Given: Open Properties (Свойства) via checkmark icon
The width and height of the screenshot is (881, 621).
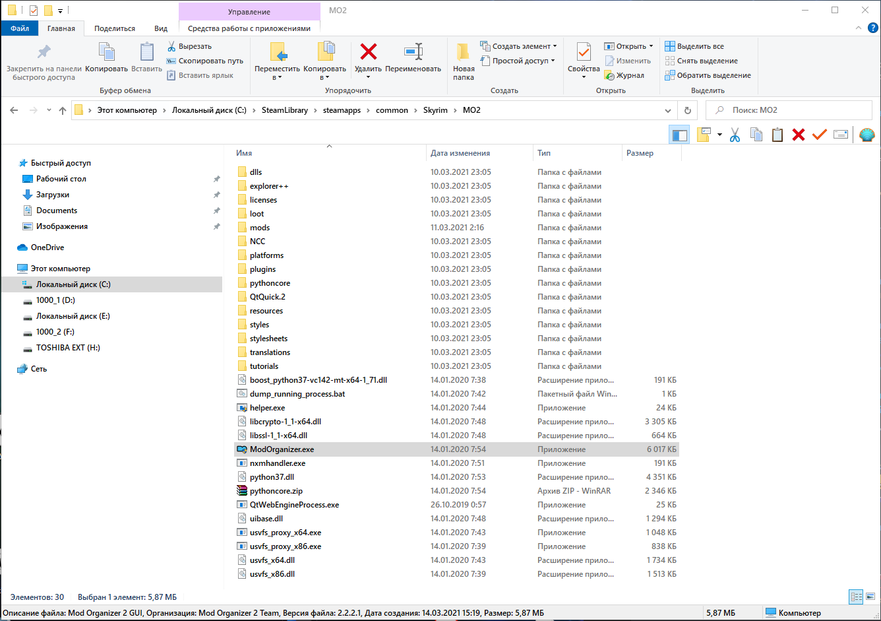Looking at the screenshot, I should click(x=584, y=52).
